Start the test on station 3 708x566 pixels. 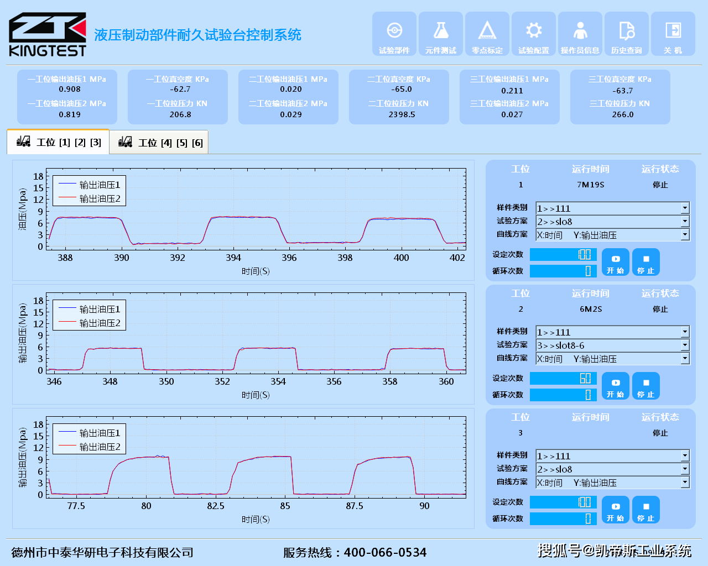pyautogui.click(x=616, y=510)
